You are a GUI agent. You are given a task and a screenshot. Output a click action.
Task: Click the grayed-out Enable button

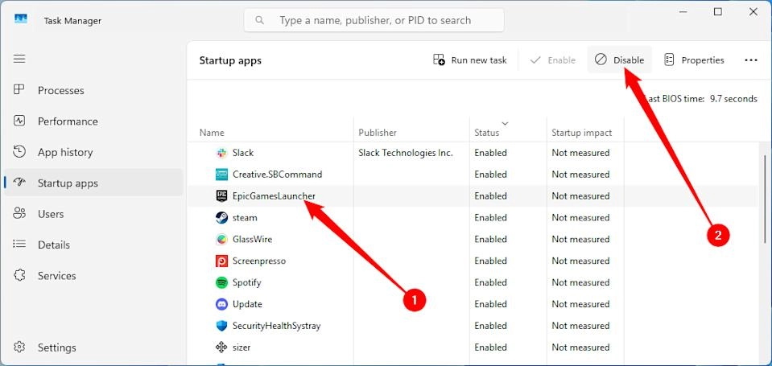coord(552,60)
